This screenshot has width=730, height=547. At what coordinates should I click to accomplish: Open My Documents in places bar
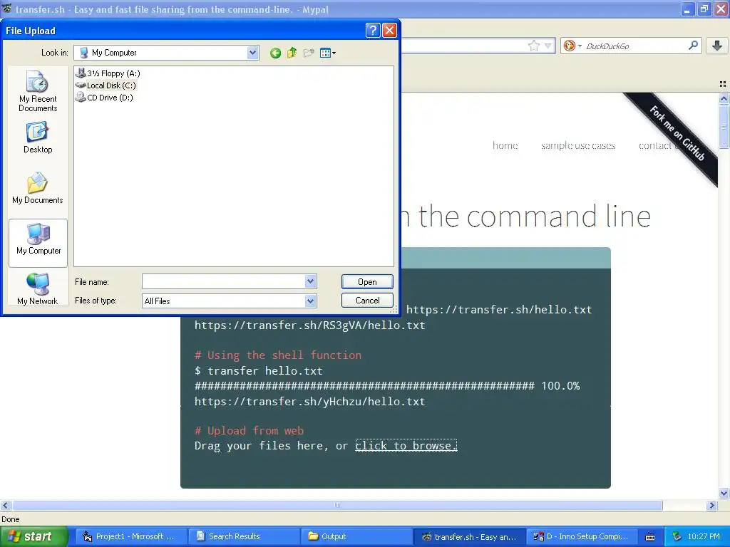(x=38, y=188)
